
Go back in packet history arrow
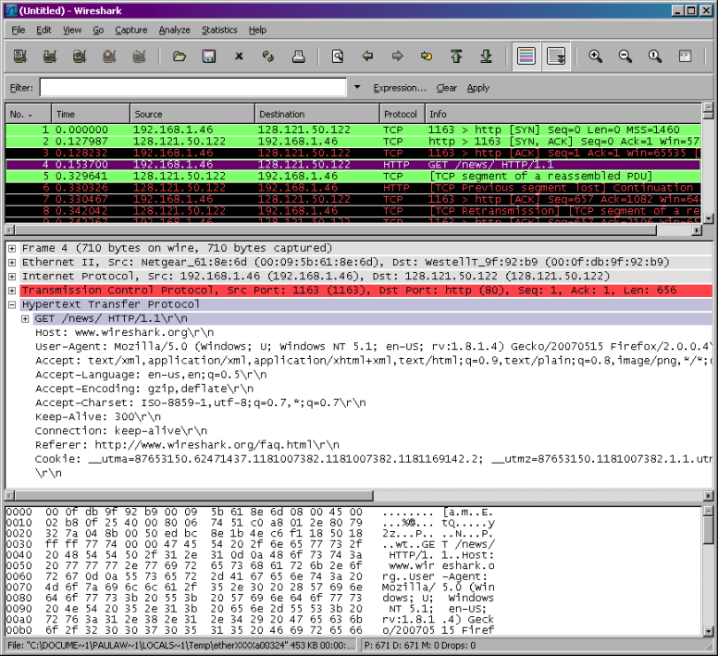(367, 56)
